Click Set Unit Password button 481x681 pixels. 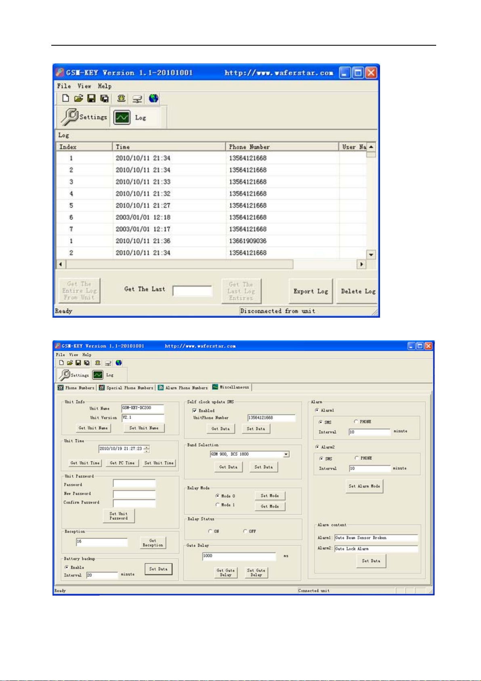pos(118,516)
